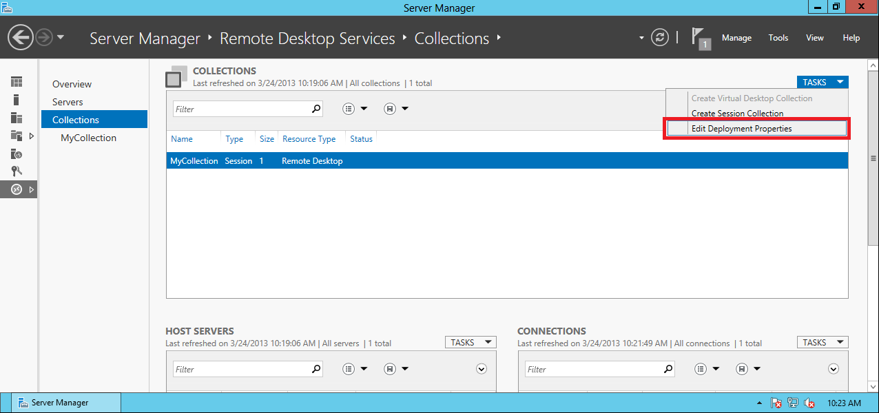Sort collections by Status column
This screenshot has height=413, width=879.
[361, 139]
